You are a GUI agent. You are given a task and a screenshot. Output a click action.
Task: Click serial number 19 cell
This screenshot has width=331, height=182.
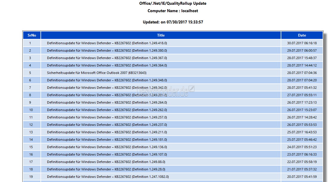[32, 177]
